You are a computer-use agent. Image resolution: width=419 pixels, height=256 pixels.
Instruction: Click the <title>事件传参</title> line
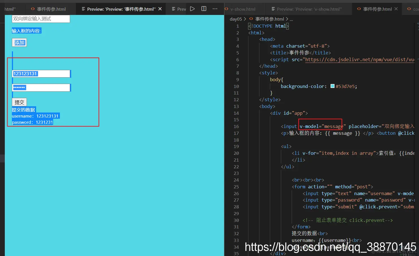(x=300, y=53)
